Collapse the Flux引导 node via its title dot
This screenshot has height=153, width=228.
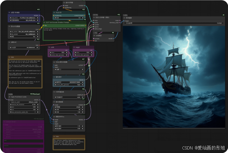click(x=54, y=13)
